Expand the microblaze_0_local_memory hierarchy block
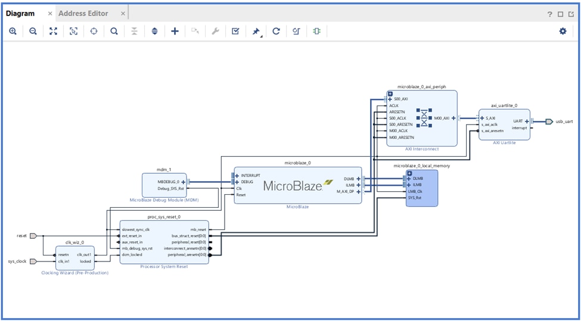 click(x=409, y=173)
